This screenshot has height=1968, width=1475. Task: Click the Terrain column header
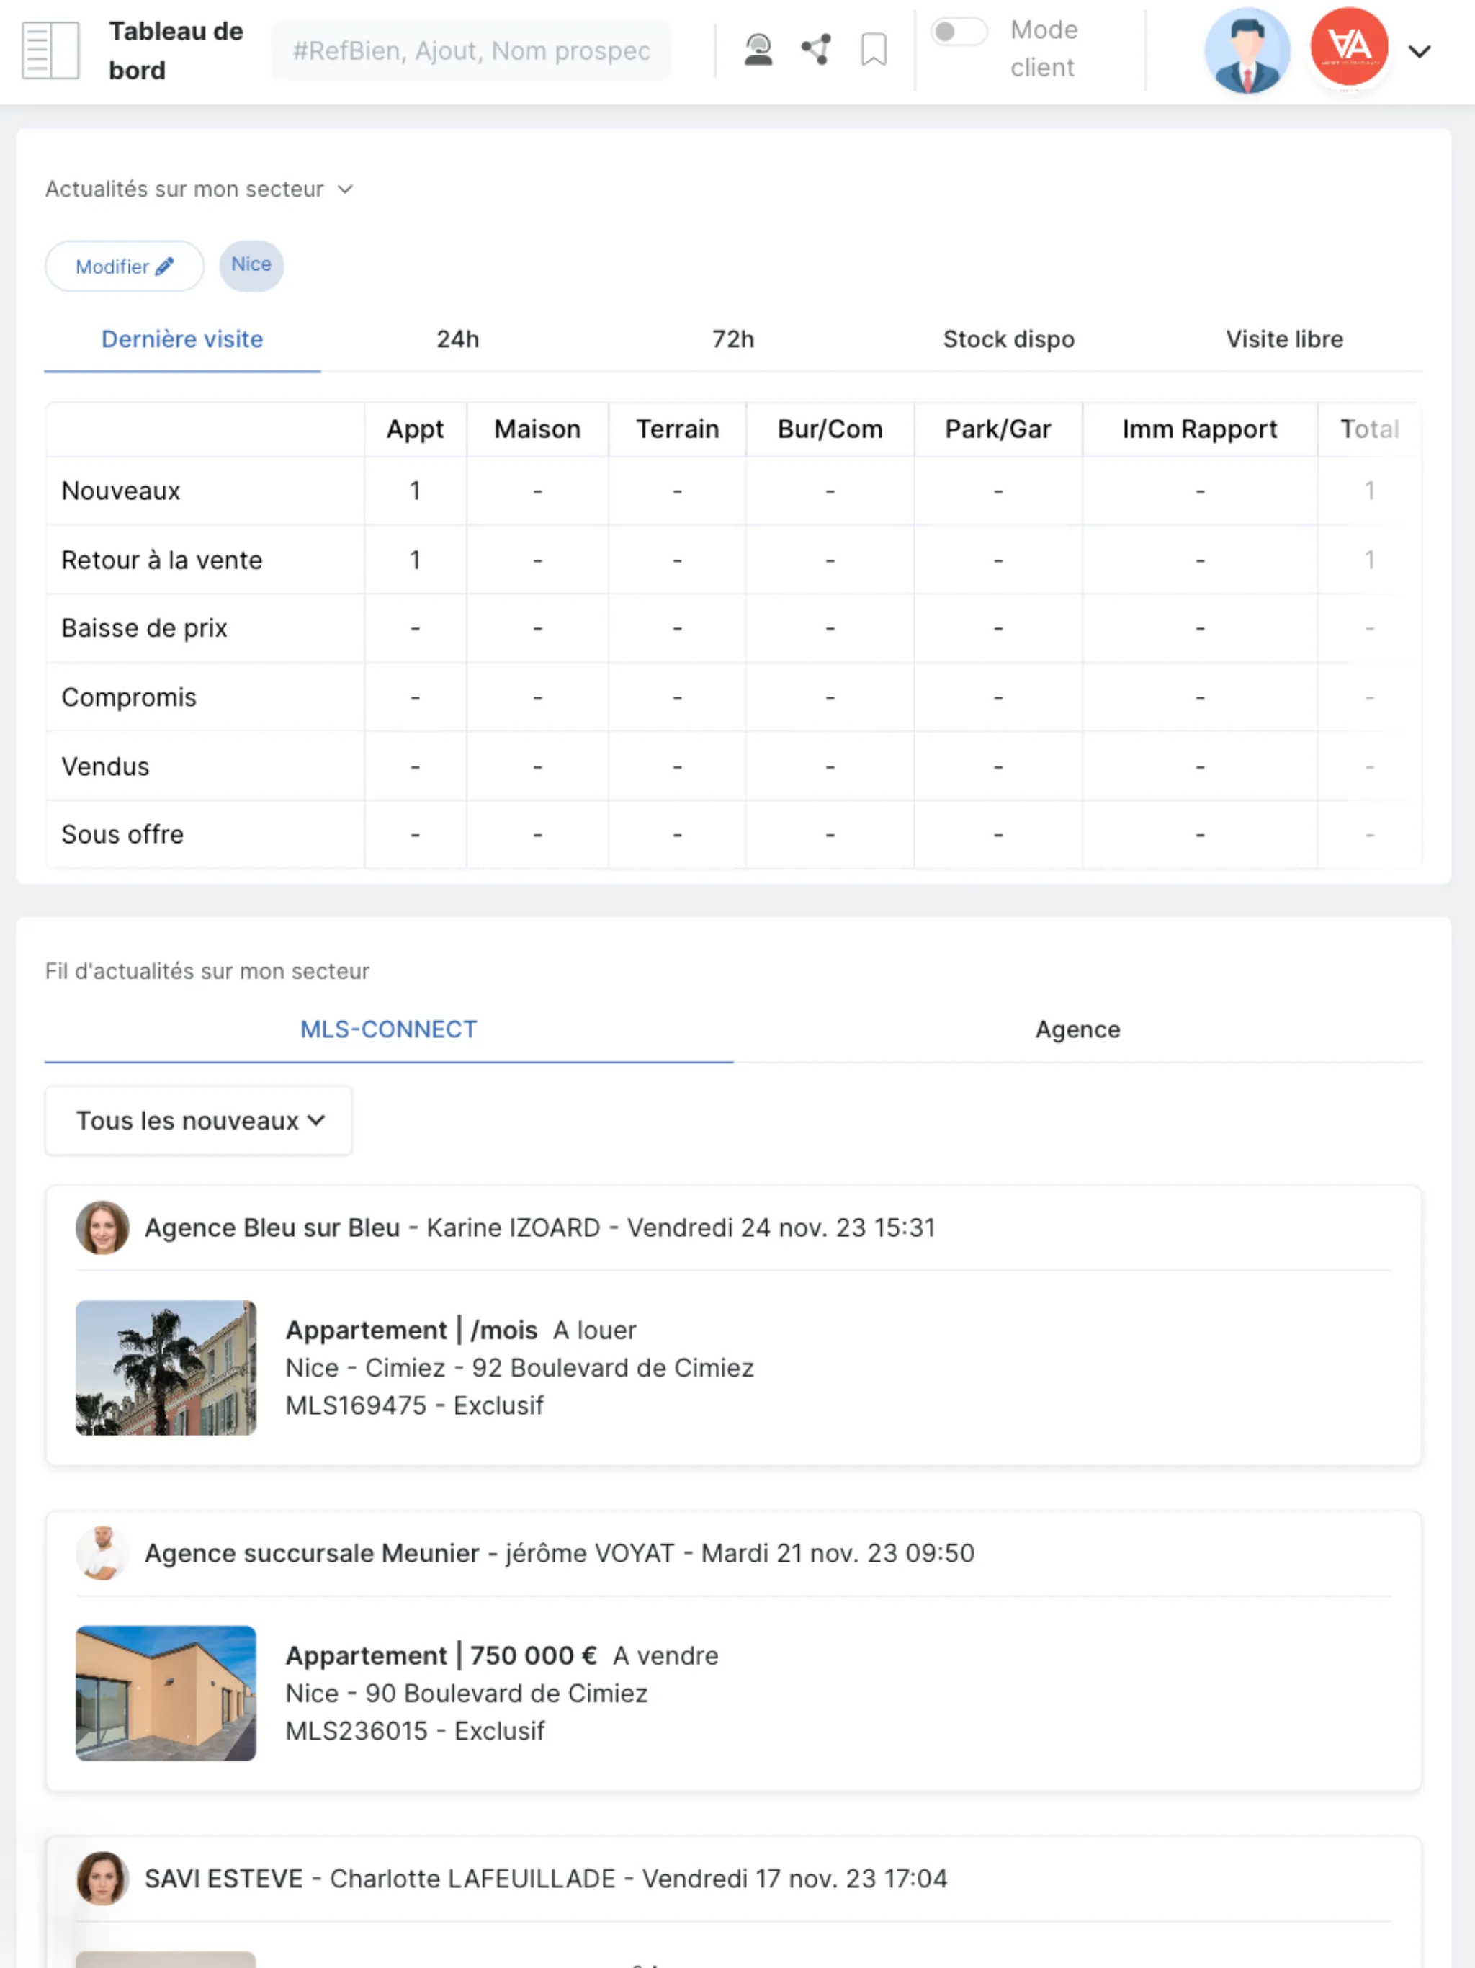pos(677,430)
